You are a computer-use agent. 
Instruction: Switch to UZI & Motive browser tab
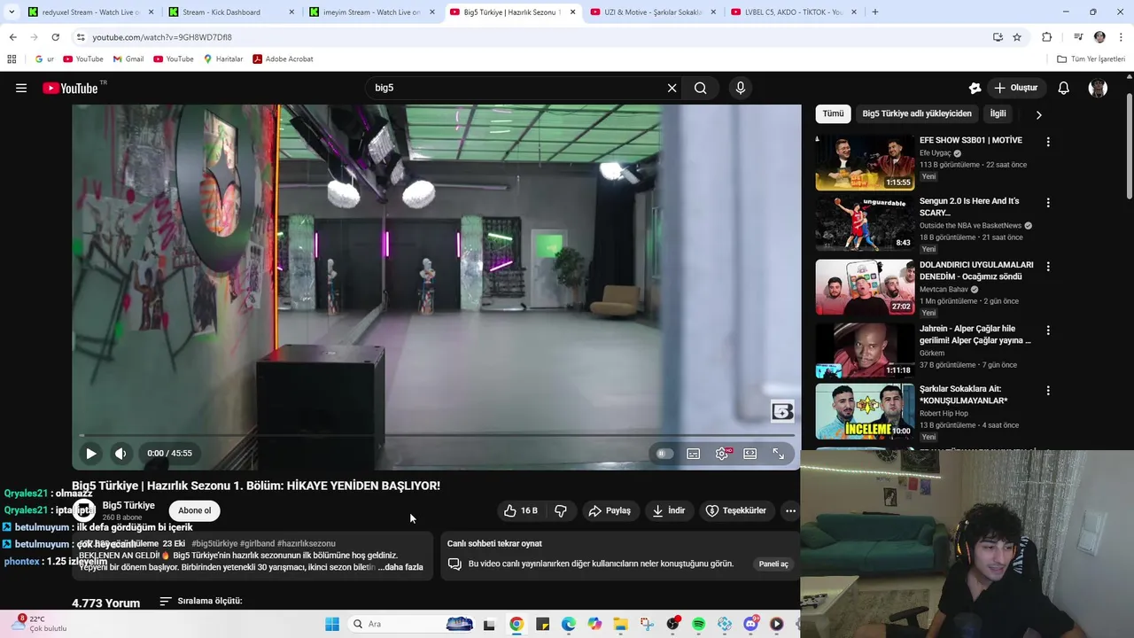pos(651,12)
